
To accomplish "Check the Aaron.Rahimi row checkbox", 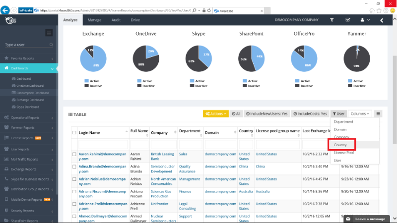I will (x=74, y=154).
